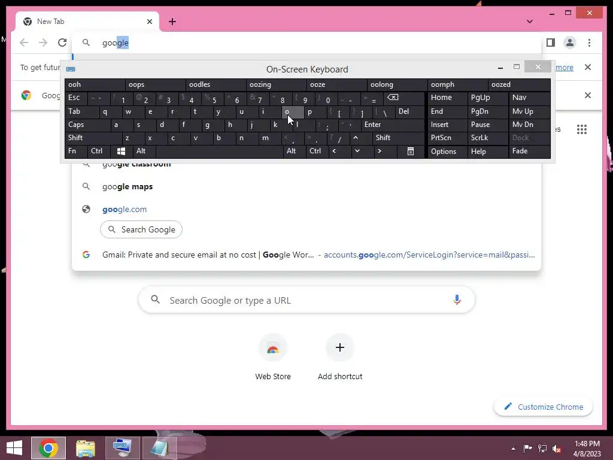Click Customize Chrome button
The image size is (613, 460).
(544, 407)
